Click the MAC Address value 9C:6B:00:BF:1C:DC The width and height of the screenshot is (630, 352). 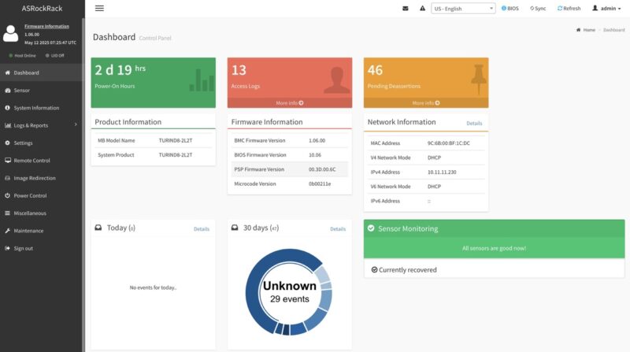click(x=448, y=143)
